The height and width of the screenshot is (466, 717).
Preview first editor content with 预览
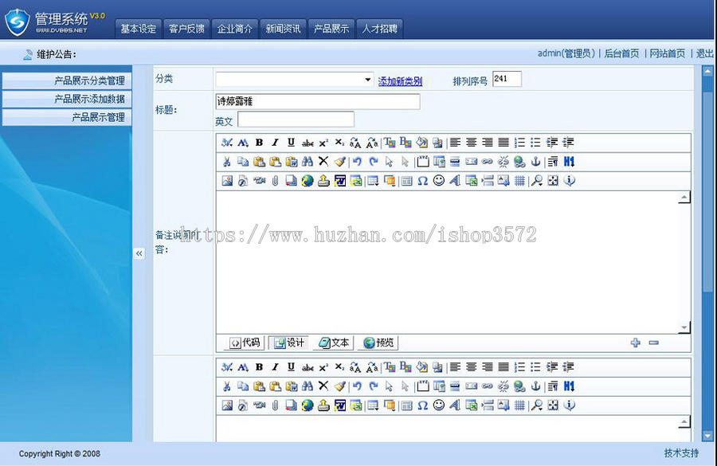pos(378,343)
